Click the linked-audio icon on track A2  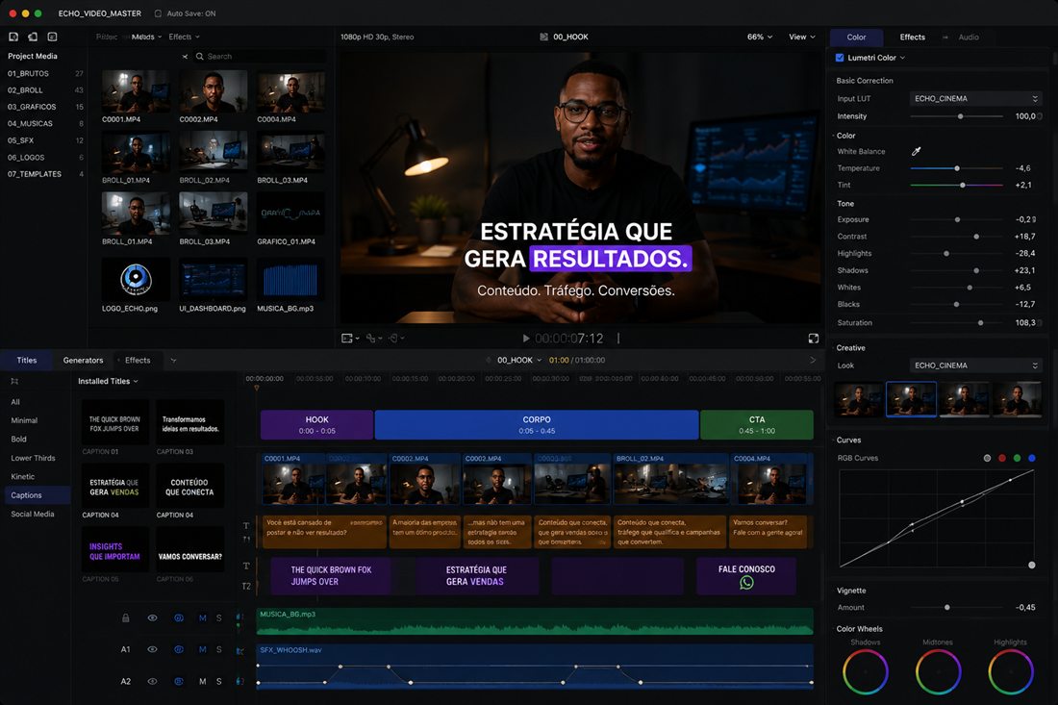pos(179,681)
